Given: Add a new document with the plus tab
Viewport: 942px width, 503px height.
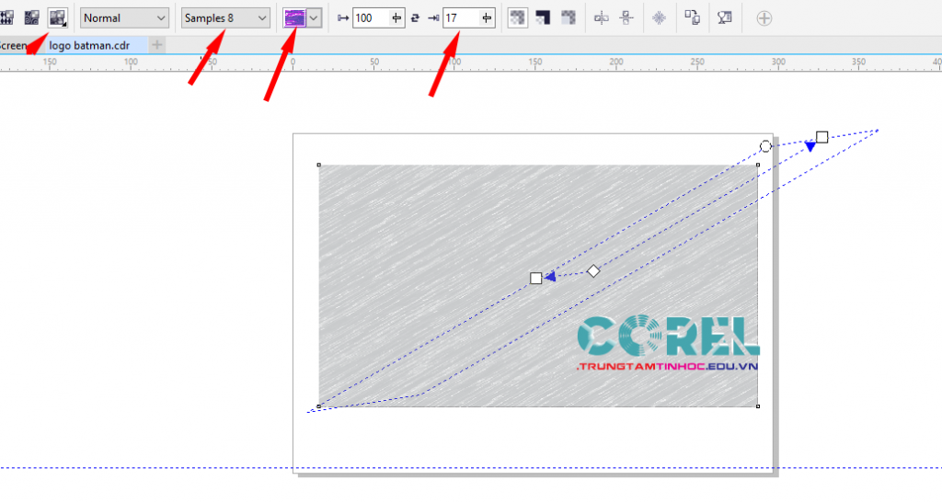Looking at the screenshot, I should point(156,45).
